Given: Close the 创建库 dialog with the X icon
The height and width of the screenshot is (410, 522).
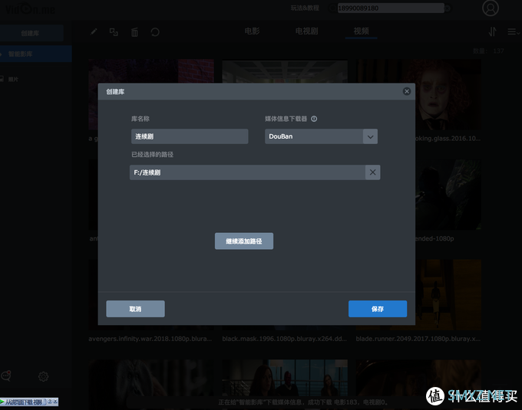Looking at the screenshot, I should 407,91.
